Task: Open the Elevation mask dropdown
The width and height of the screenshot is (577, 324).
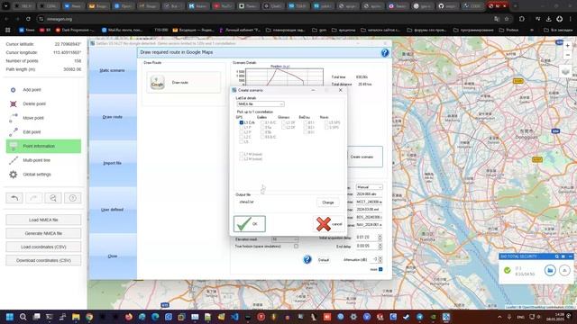Action: (285, 239)
